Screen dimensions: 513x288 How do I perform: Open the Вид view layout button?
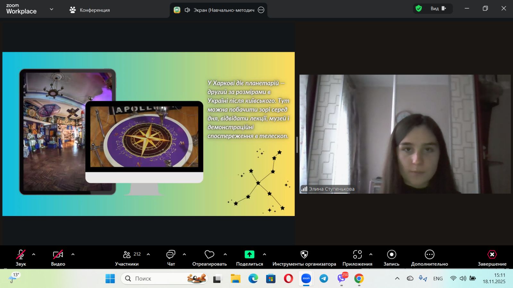pyautogui.click(x=438, y=9)
